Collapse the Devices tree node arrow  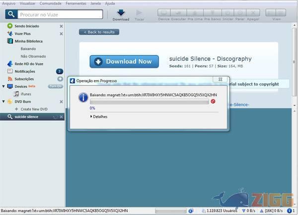[x=3, y=86]
